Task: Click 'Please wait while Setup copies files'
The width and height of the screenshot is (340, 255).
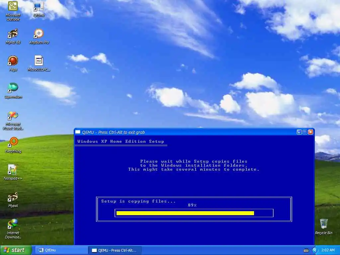Action: [194, 161]
